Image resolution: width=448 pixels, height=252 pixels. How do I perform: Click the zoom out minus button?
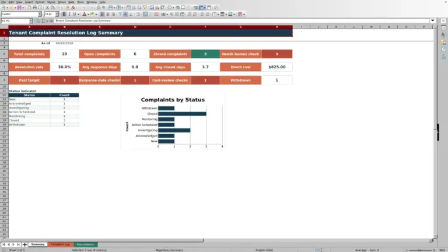[x=407, y=250]
